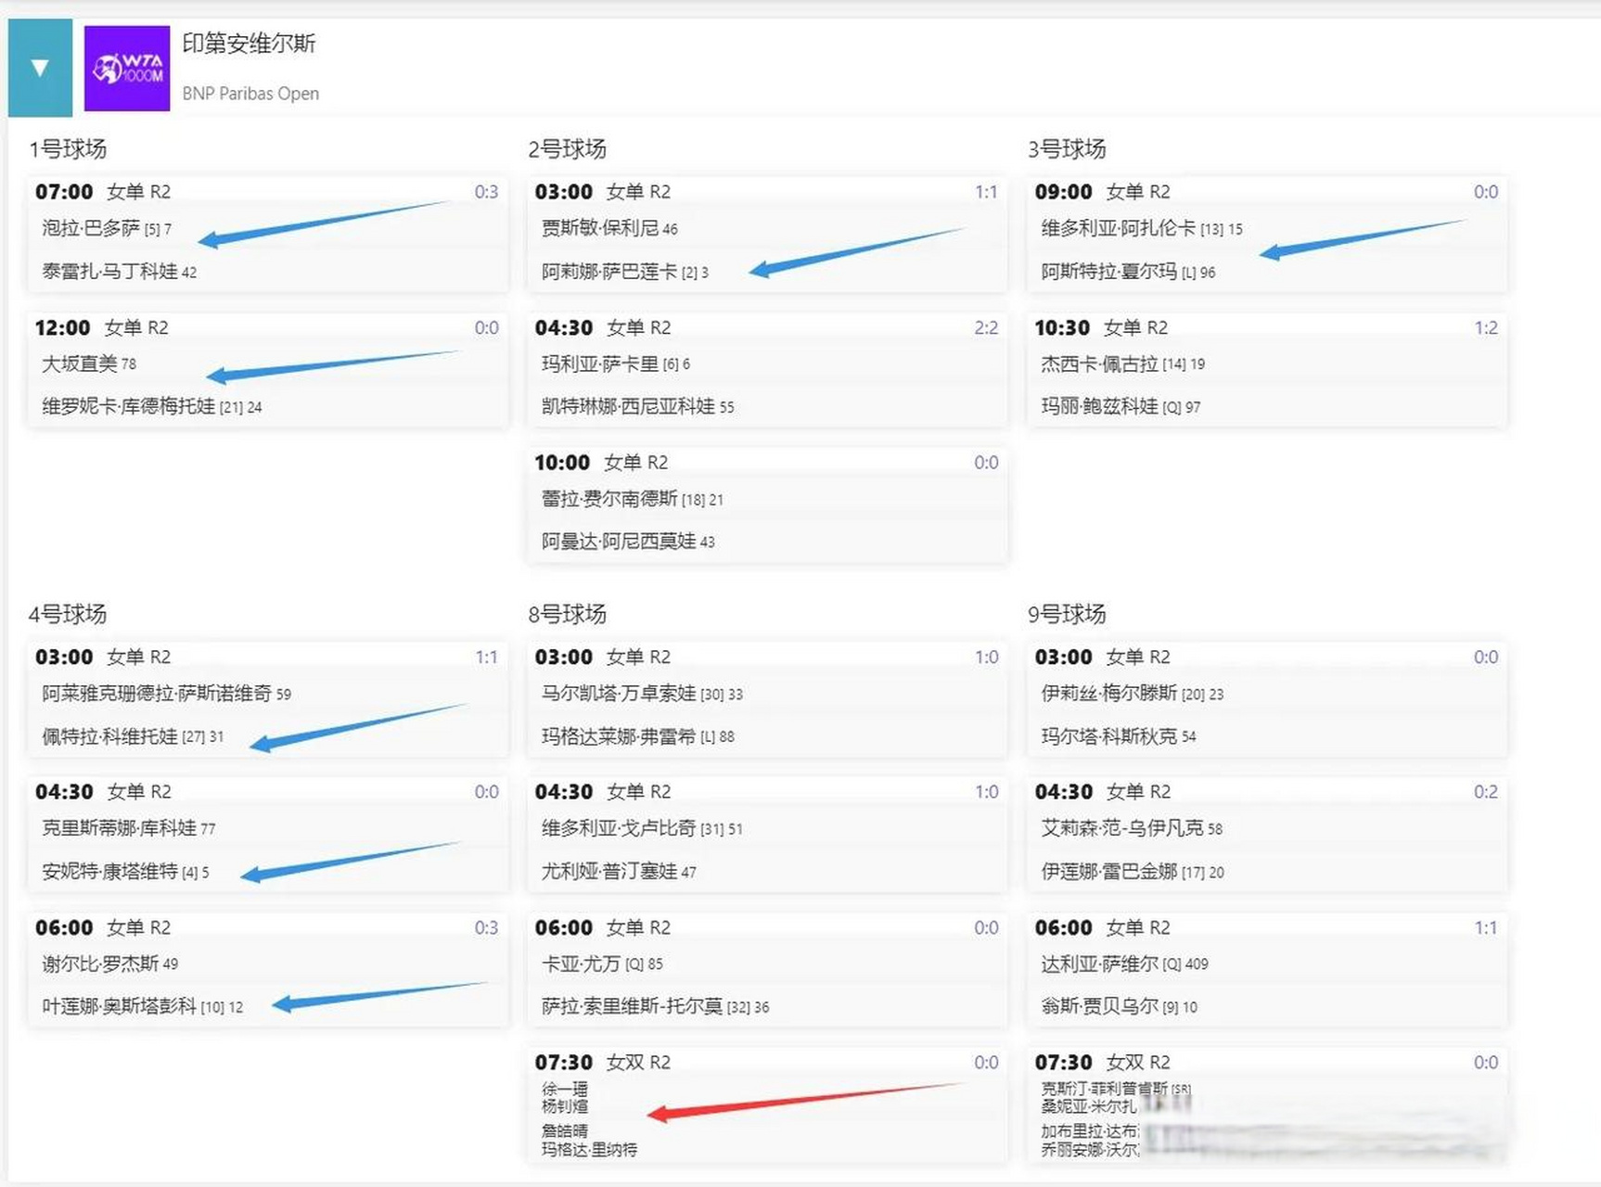Click 女单 R2 label of 康塔维特 match

(x=139, y=792)
